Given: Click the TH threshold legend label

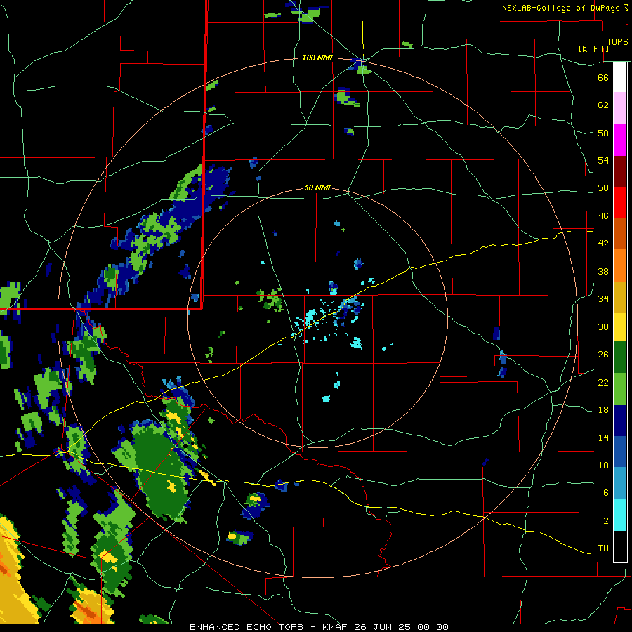Looking at the screenshot, I should 603,548.
